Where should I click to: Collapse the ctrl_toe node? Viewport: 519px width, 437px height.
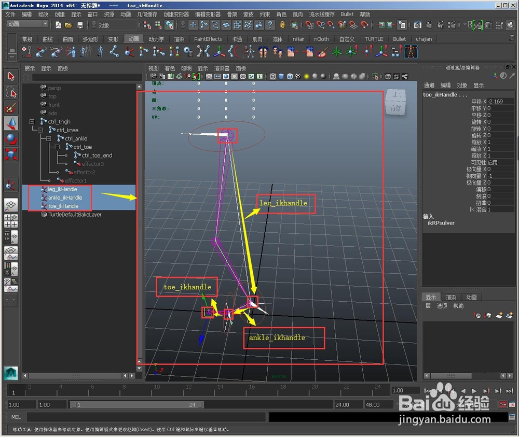tap(57, 147)
